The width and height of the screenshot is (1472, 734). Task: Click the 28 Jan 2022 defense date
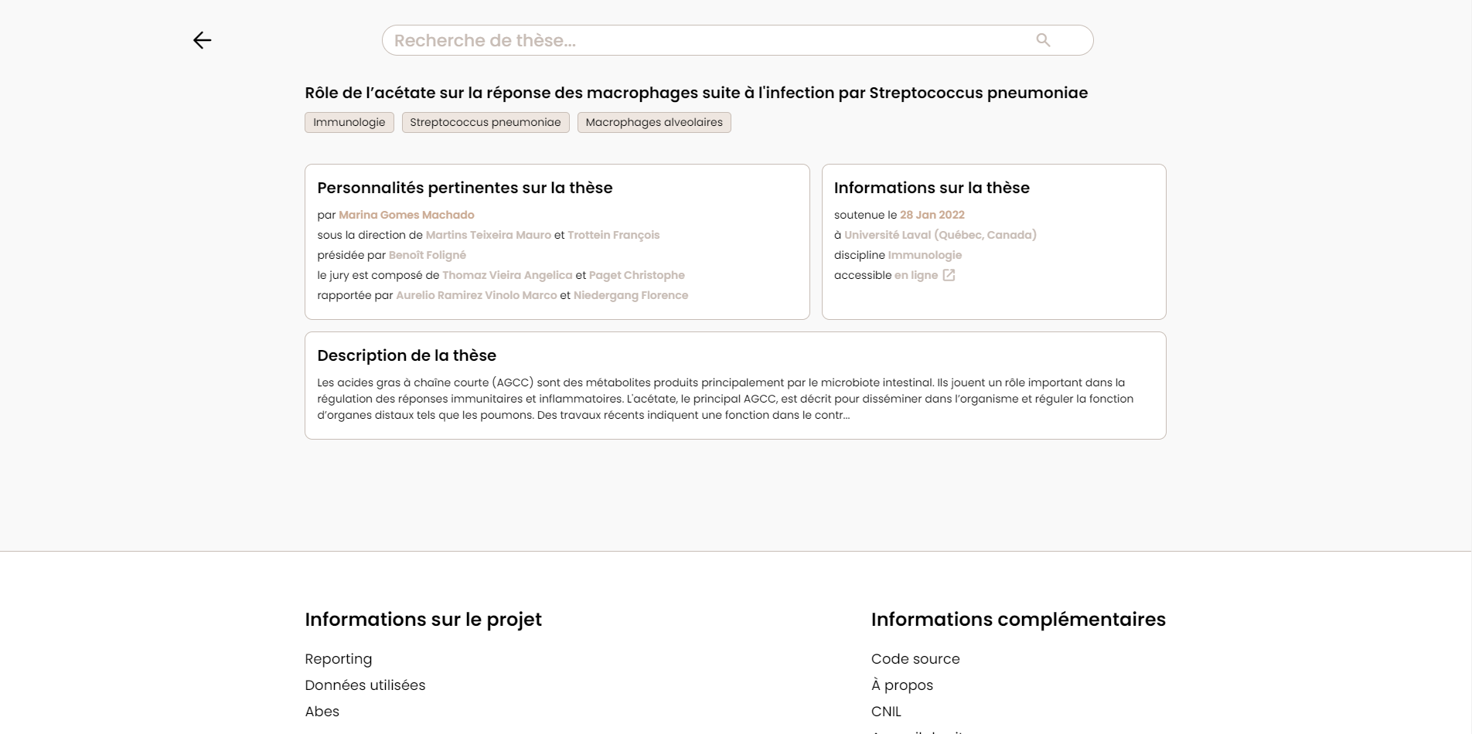coord(932,215)
